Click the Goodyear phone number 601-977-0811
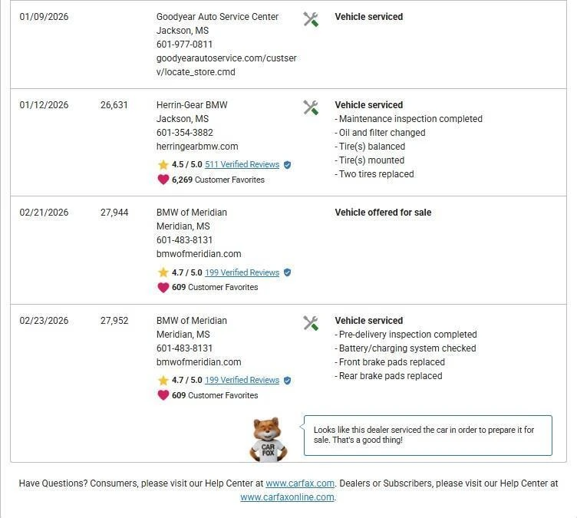This screenshot has height=518, width=577. (x=184, y=45)
